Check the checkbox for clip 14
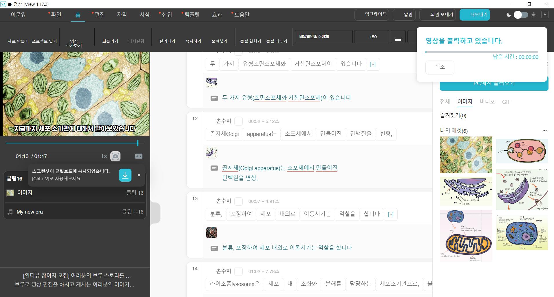This screenshot has height=297, width=554. coord(238,271)
